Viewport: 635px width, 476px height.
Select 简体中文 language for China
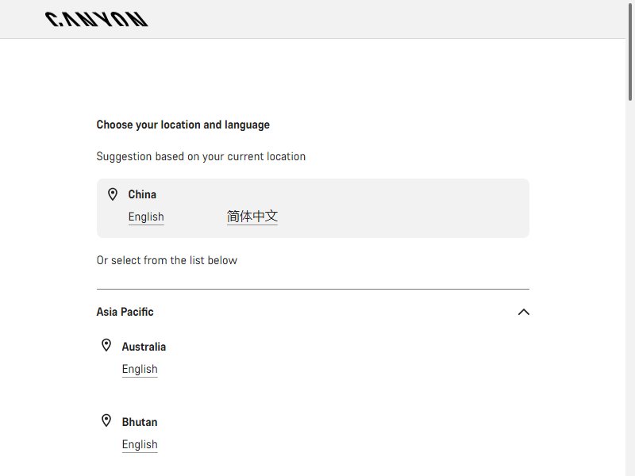pyautogui.click(x=252, y=217)
